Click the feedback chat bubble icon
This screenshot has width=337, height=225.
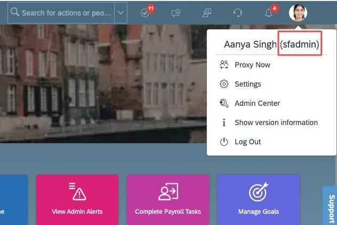(x=176, y=13)
